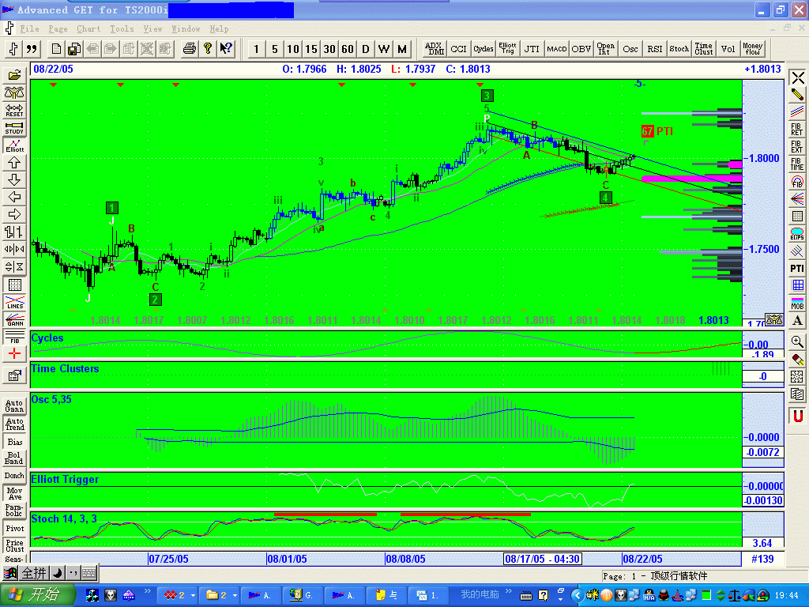The height and width of the screenshot is (607, 809).
Task: Click the right arrow scroll icon
Action: click(x=14, y=215)
